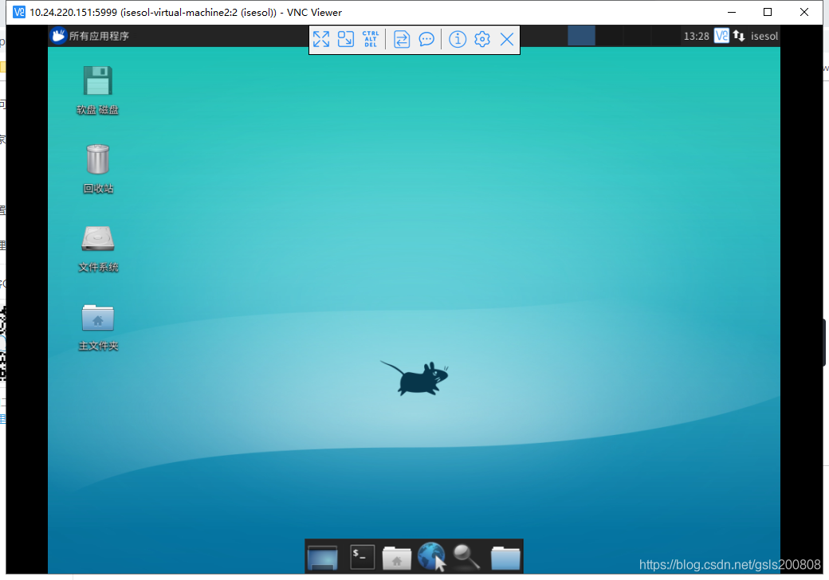Click the network arrows tray icon
Screen dimensions: 829x580
pos(739,36)
